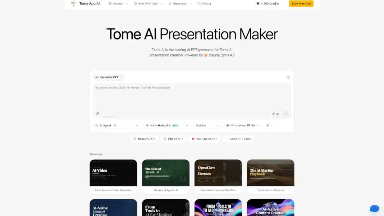Open the Generate PPT mode dropdown
The image size is (384, 216).
pyautogui.click(x=109, y=77)
